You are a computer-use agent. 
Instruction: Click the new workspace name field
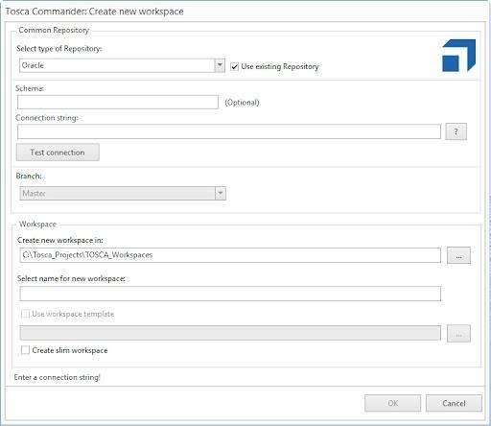pos(230,294)
